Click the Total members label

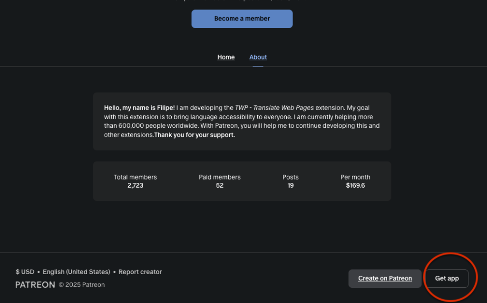click(135, 177)
